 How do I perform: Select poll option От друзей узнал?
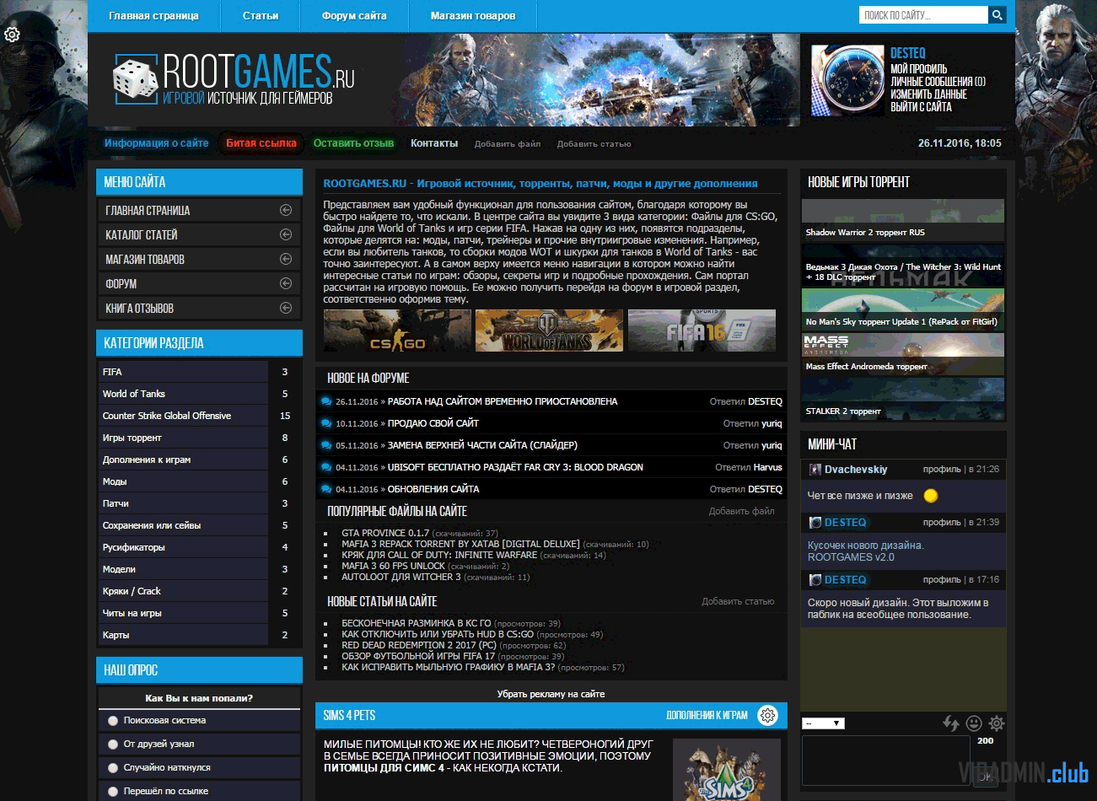point(113,745)
